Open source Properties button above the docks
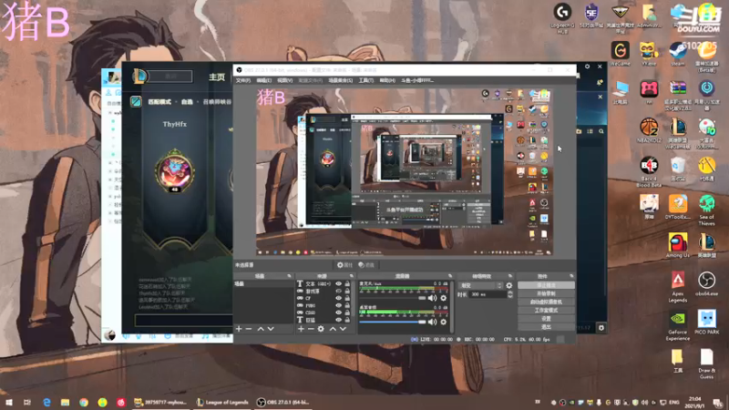 [x=345, y=265]
